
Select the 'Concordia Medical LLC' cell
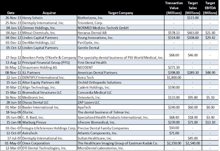pyautogui.click(x=121, y=92)
